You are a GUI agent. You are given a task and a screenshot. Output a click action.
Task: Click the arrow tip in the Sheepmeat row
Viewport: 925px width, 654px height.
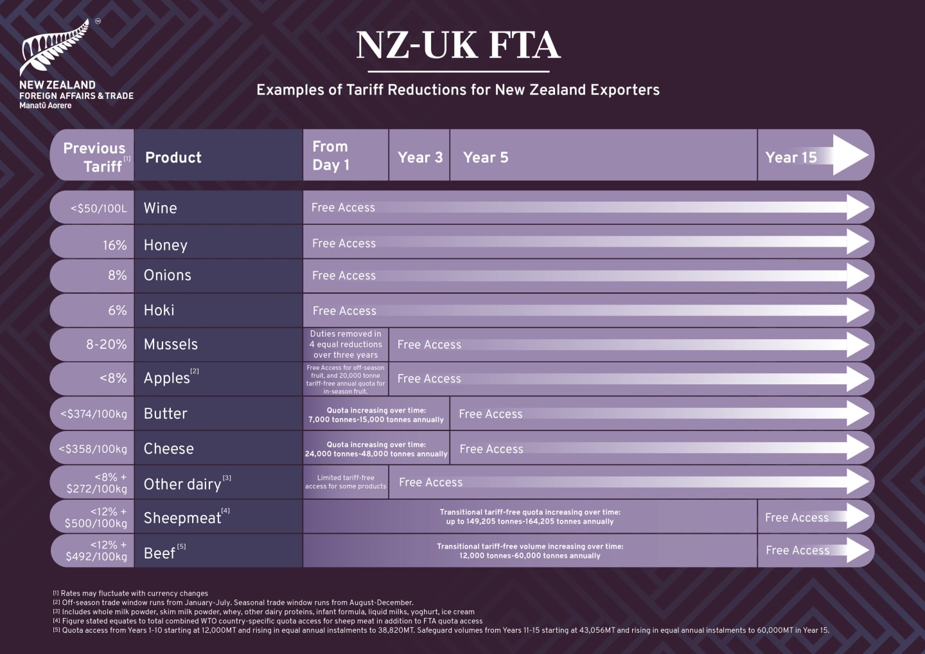tap(858, 517)
